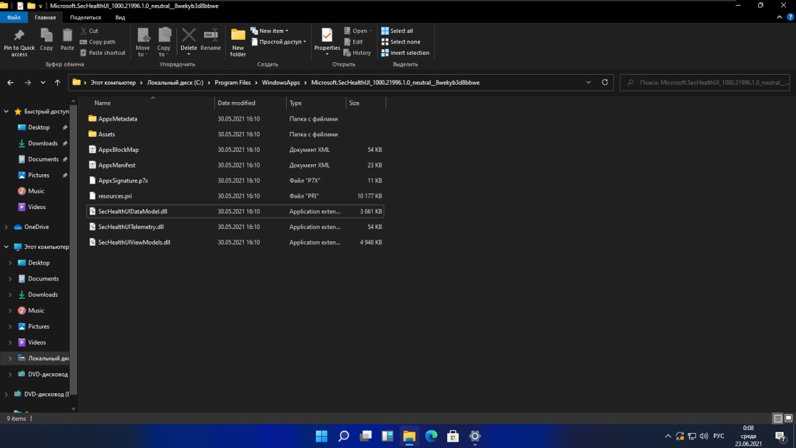This screenshot has width=796, height=448.
Task: Select resources.pri file
Action: click(x=115, y=196)
